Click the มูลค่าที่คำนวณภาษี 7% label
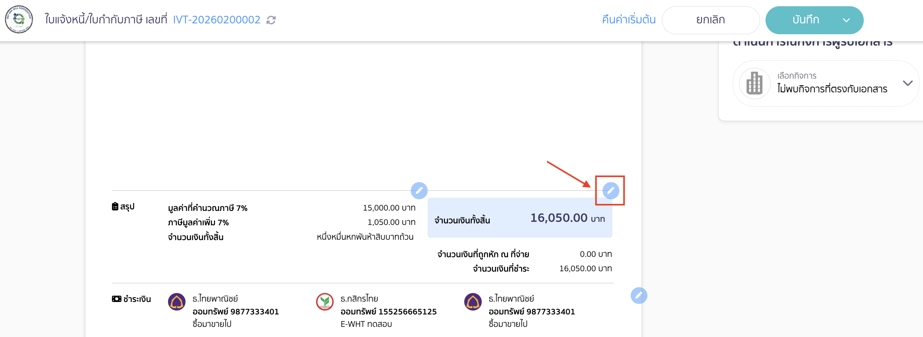The height and width of the screenshot is (337, 923). pyautogui.click(x=208, y=208)
